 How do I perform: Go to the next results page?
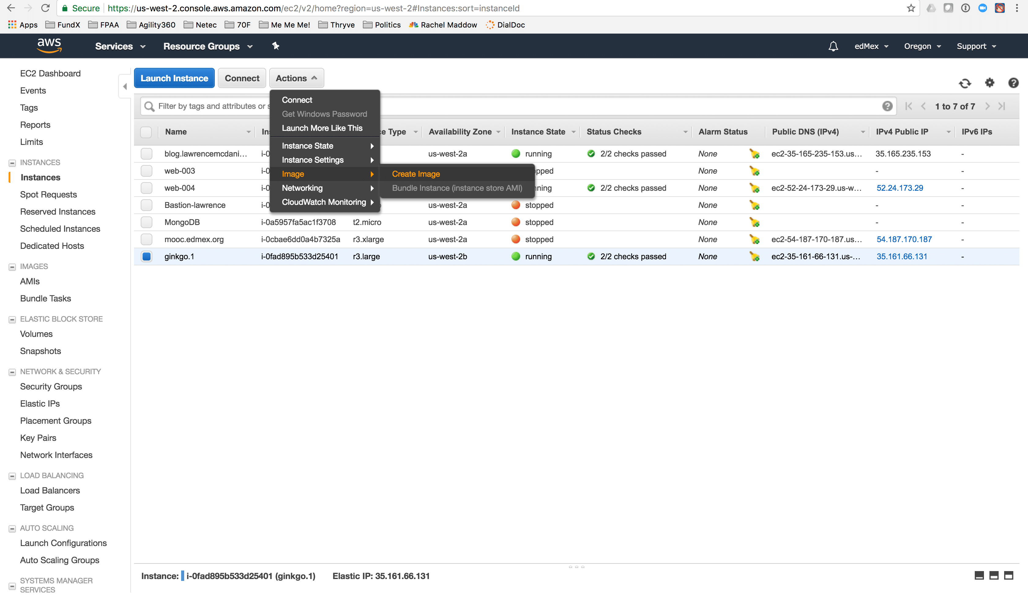pos(988,106)
